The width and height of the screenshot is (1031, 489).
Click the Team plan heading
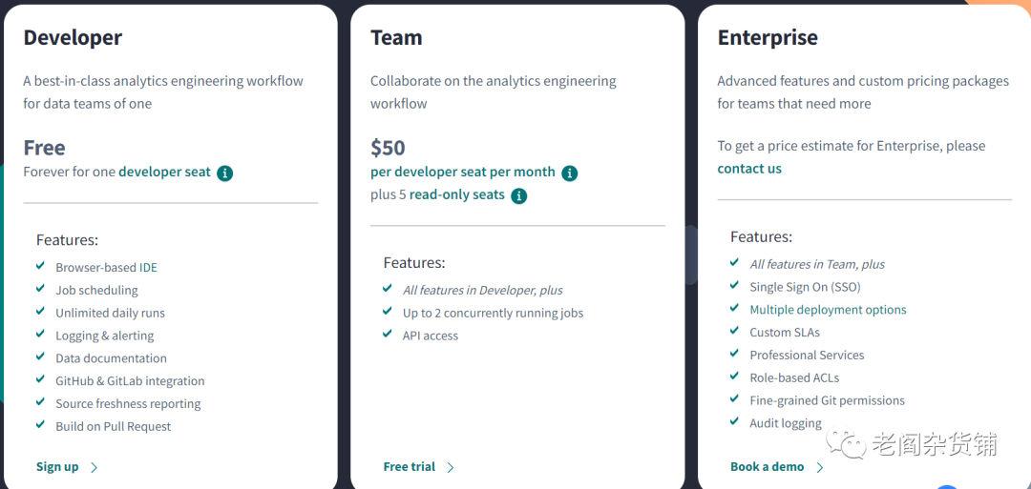click(396, 38)
